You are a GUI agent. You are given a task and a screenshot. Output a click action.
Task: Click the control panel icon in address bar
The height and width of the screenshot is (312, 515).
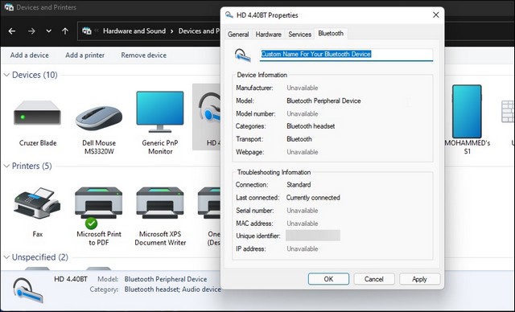(87, 31)
